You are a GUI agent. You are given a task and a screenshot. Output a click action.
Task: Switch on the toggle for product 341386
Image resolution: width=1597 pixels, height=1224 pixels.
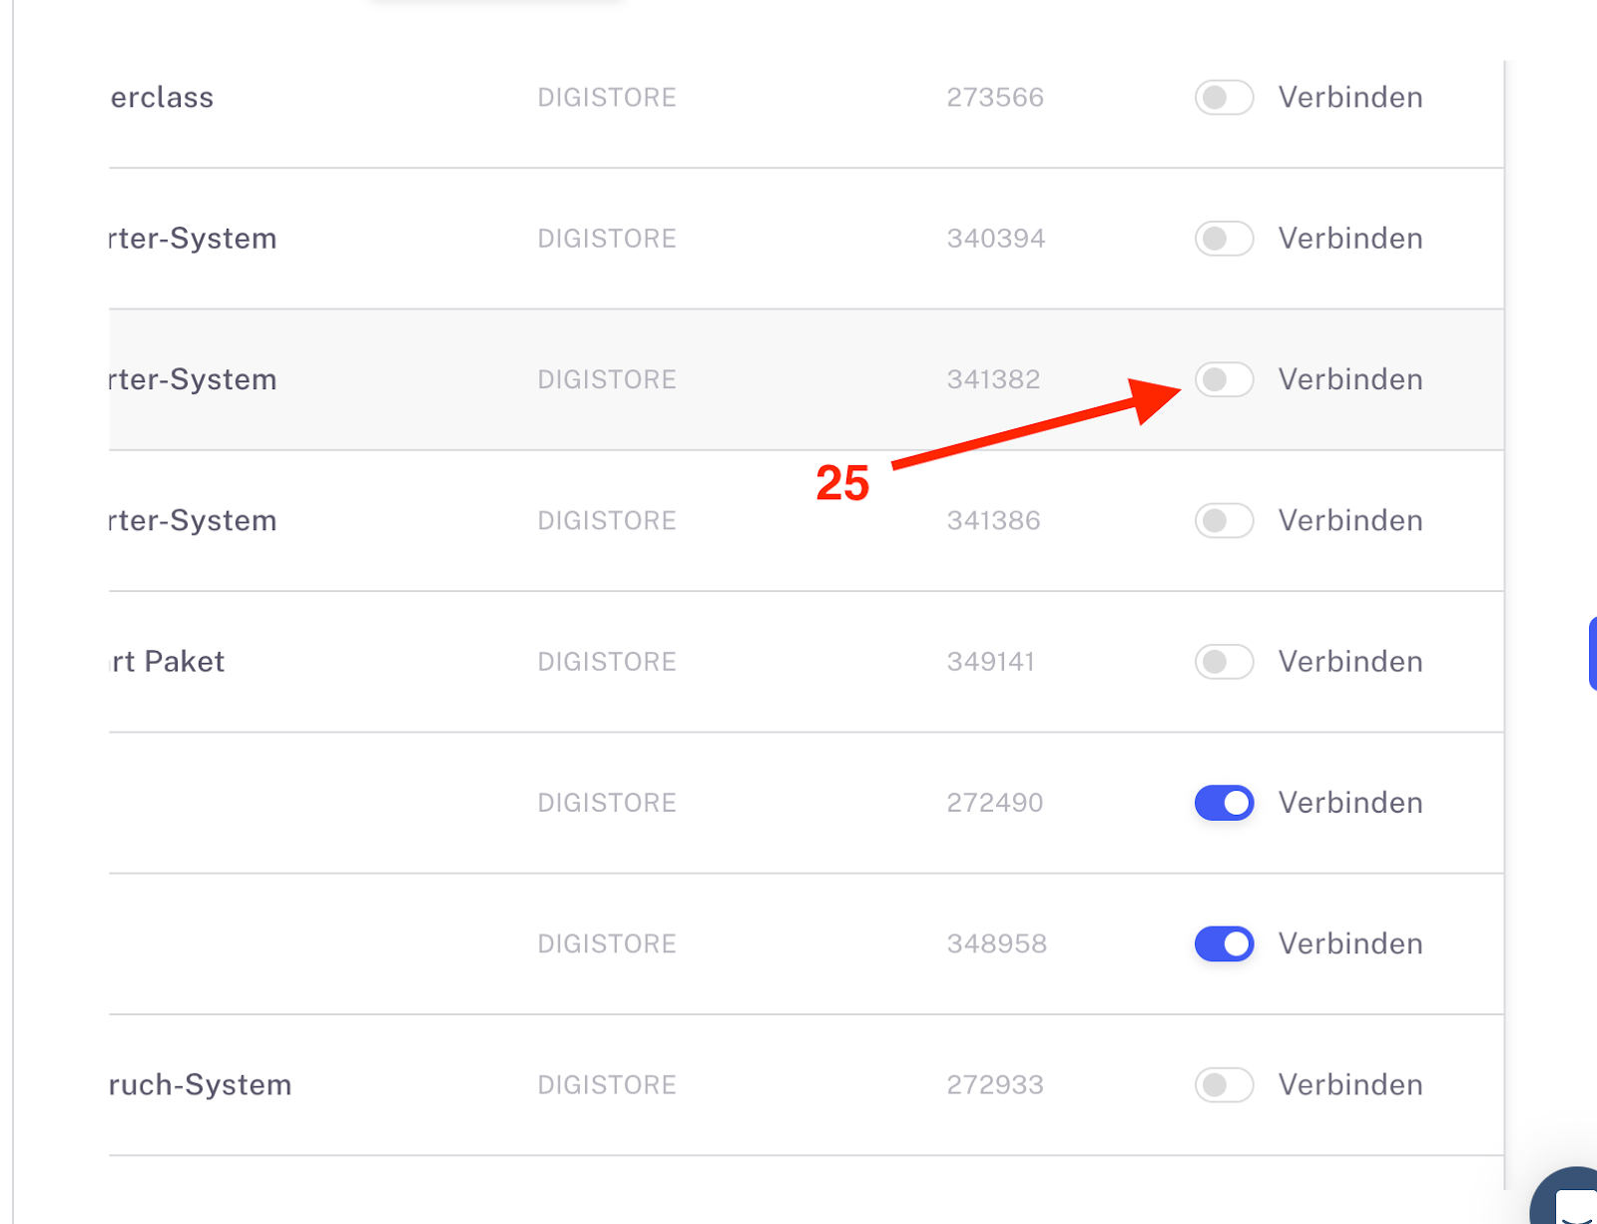[x=1224, y=520]
